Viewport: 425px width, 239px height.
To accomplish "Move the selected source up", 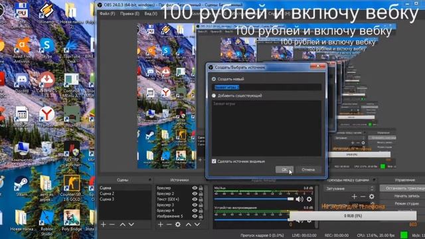I will (x=189, y=224).
